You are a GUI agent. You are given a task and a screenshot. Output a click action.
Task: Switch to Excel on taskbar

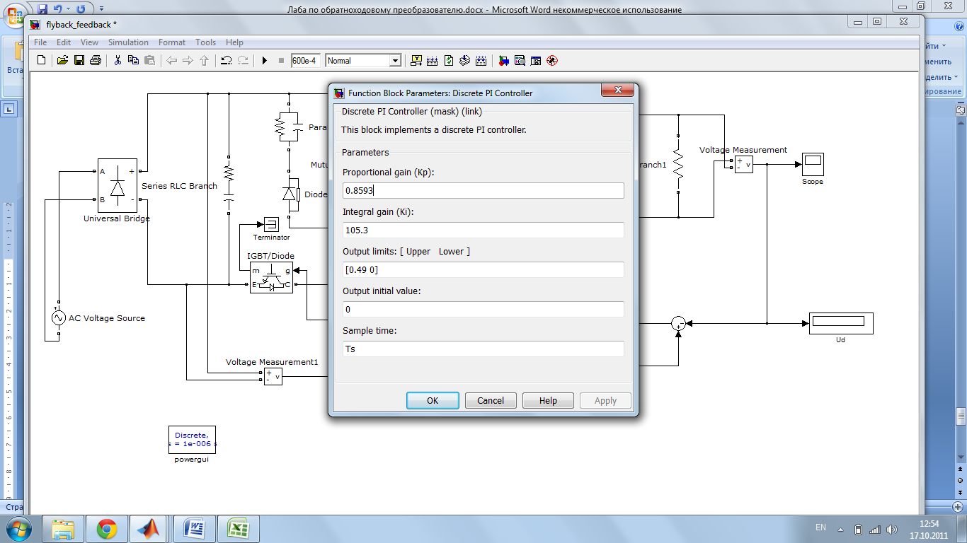[x=238, y=528]
